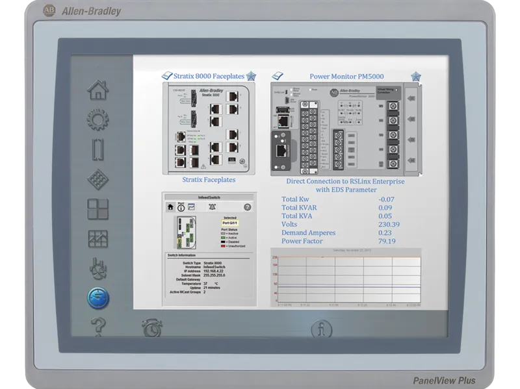The height and width of the screenshot is (389, 520).
Task: Open the alarm bell icon in InfeedSwitch
Action: pyautogui.click(x=213, y=207)
